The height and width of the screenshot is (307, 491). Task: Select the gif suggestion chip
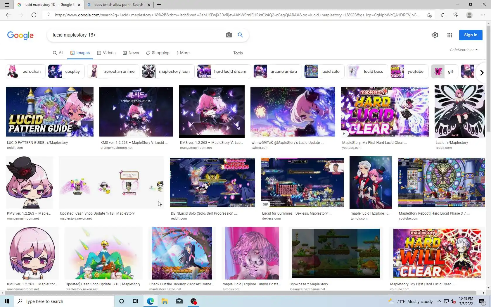pyautogui.click(x=445, y=71)
